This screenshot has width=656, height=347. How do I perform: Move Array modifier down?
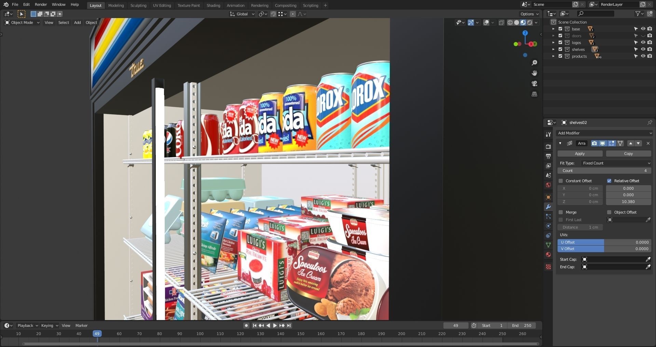pos(638,143)
